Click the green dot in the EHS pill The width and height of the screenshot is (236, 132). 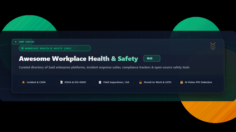pos(22,48)
